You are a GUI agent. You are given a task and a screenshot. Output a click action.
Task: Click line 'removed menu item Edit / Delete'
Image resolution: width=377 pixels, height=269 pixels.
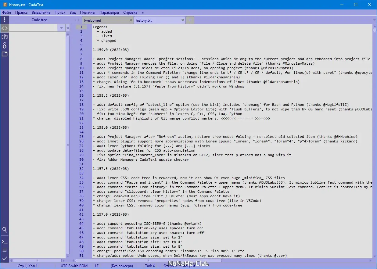[166, 196]
